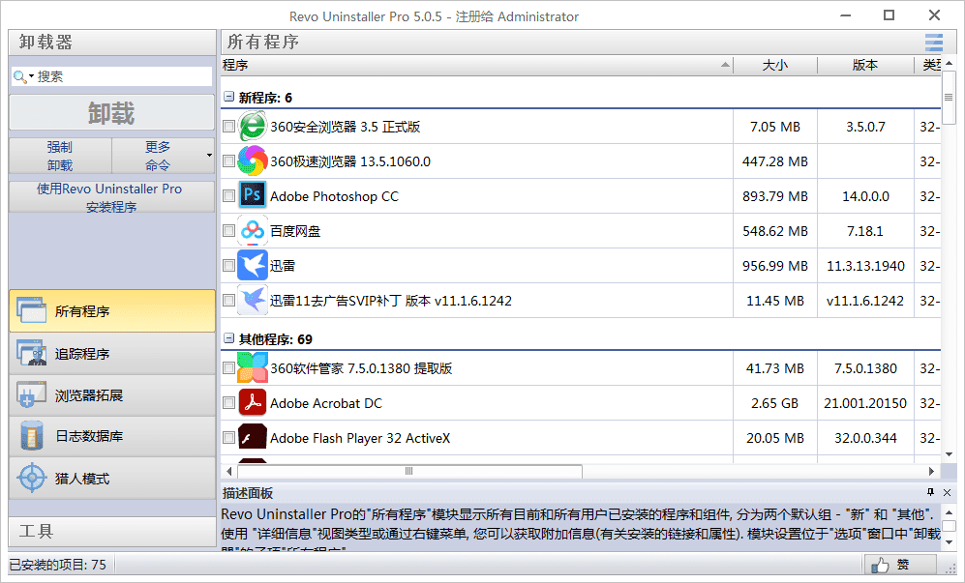Click description panel scroll-down arrow

949,541
